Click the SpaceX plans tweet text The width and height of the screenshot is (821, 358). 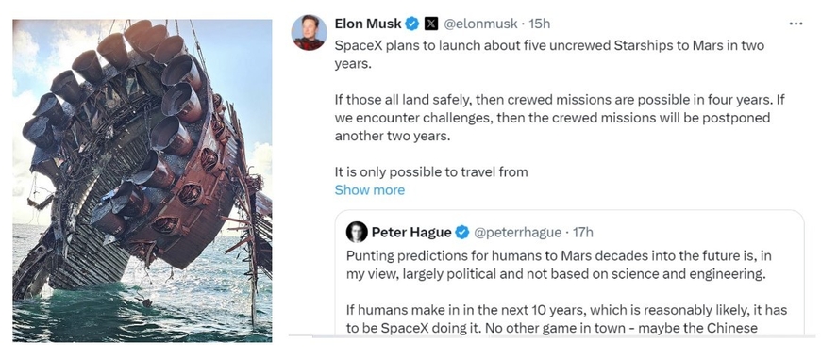click(x=549, y=55)
